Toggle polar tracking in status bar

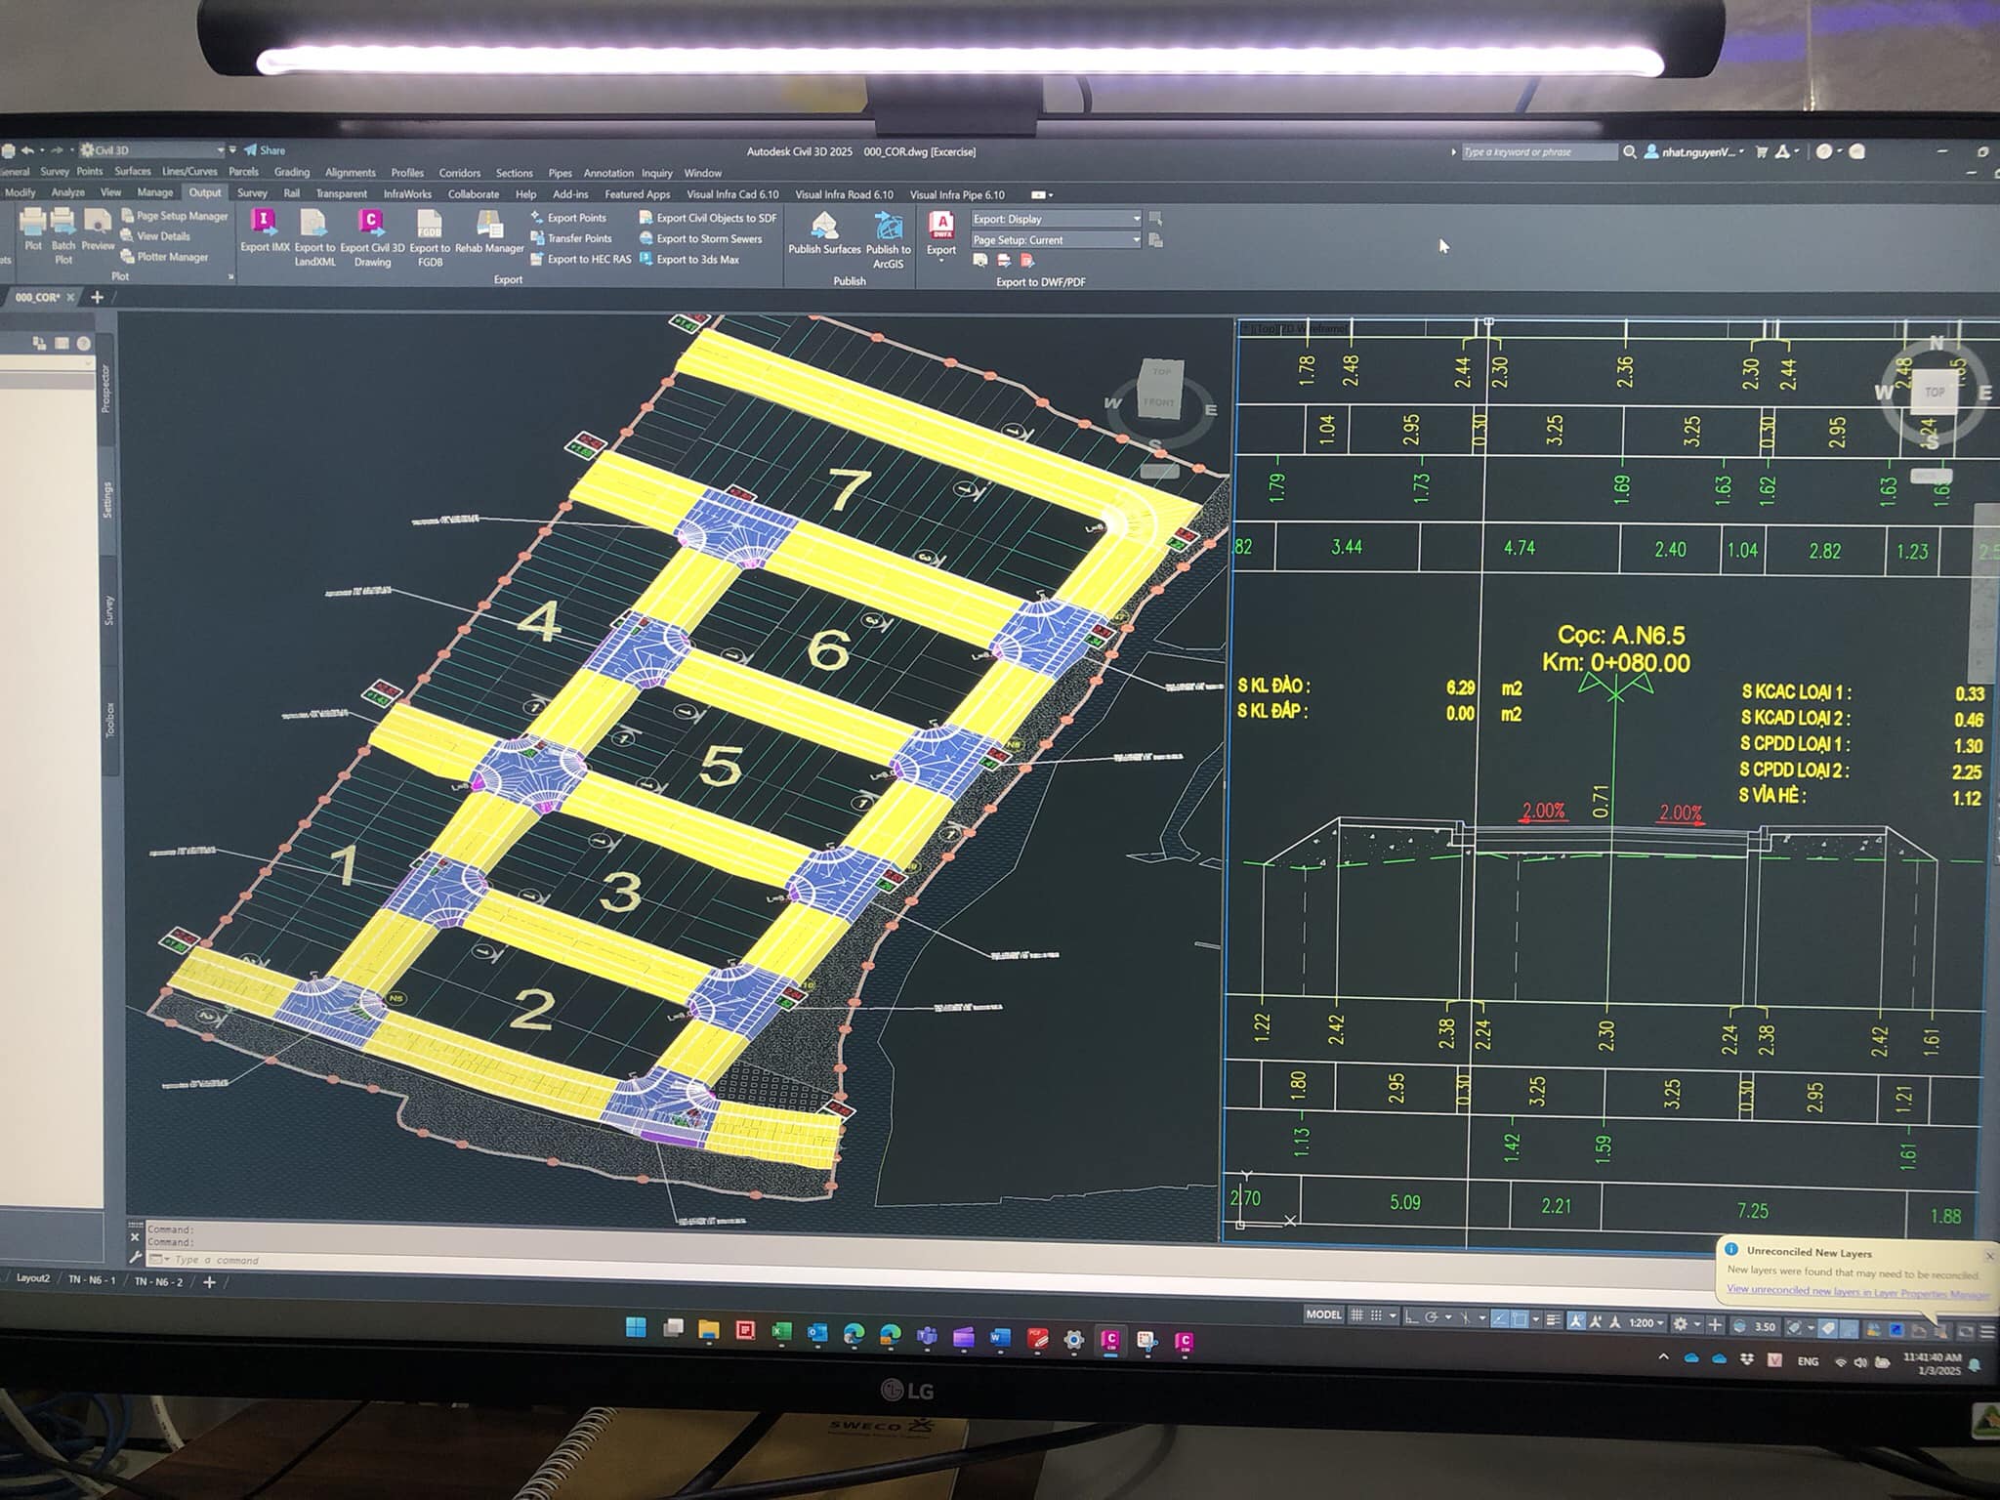[1431, 1317]
